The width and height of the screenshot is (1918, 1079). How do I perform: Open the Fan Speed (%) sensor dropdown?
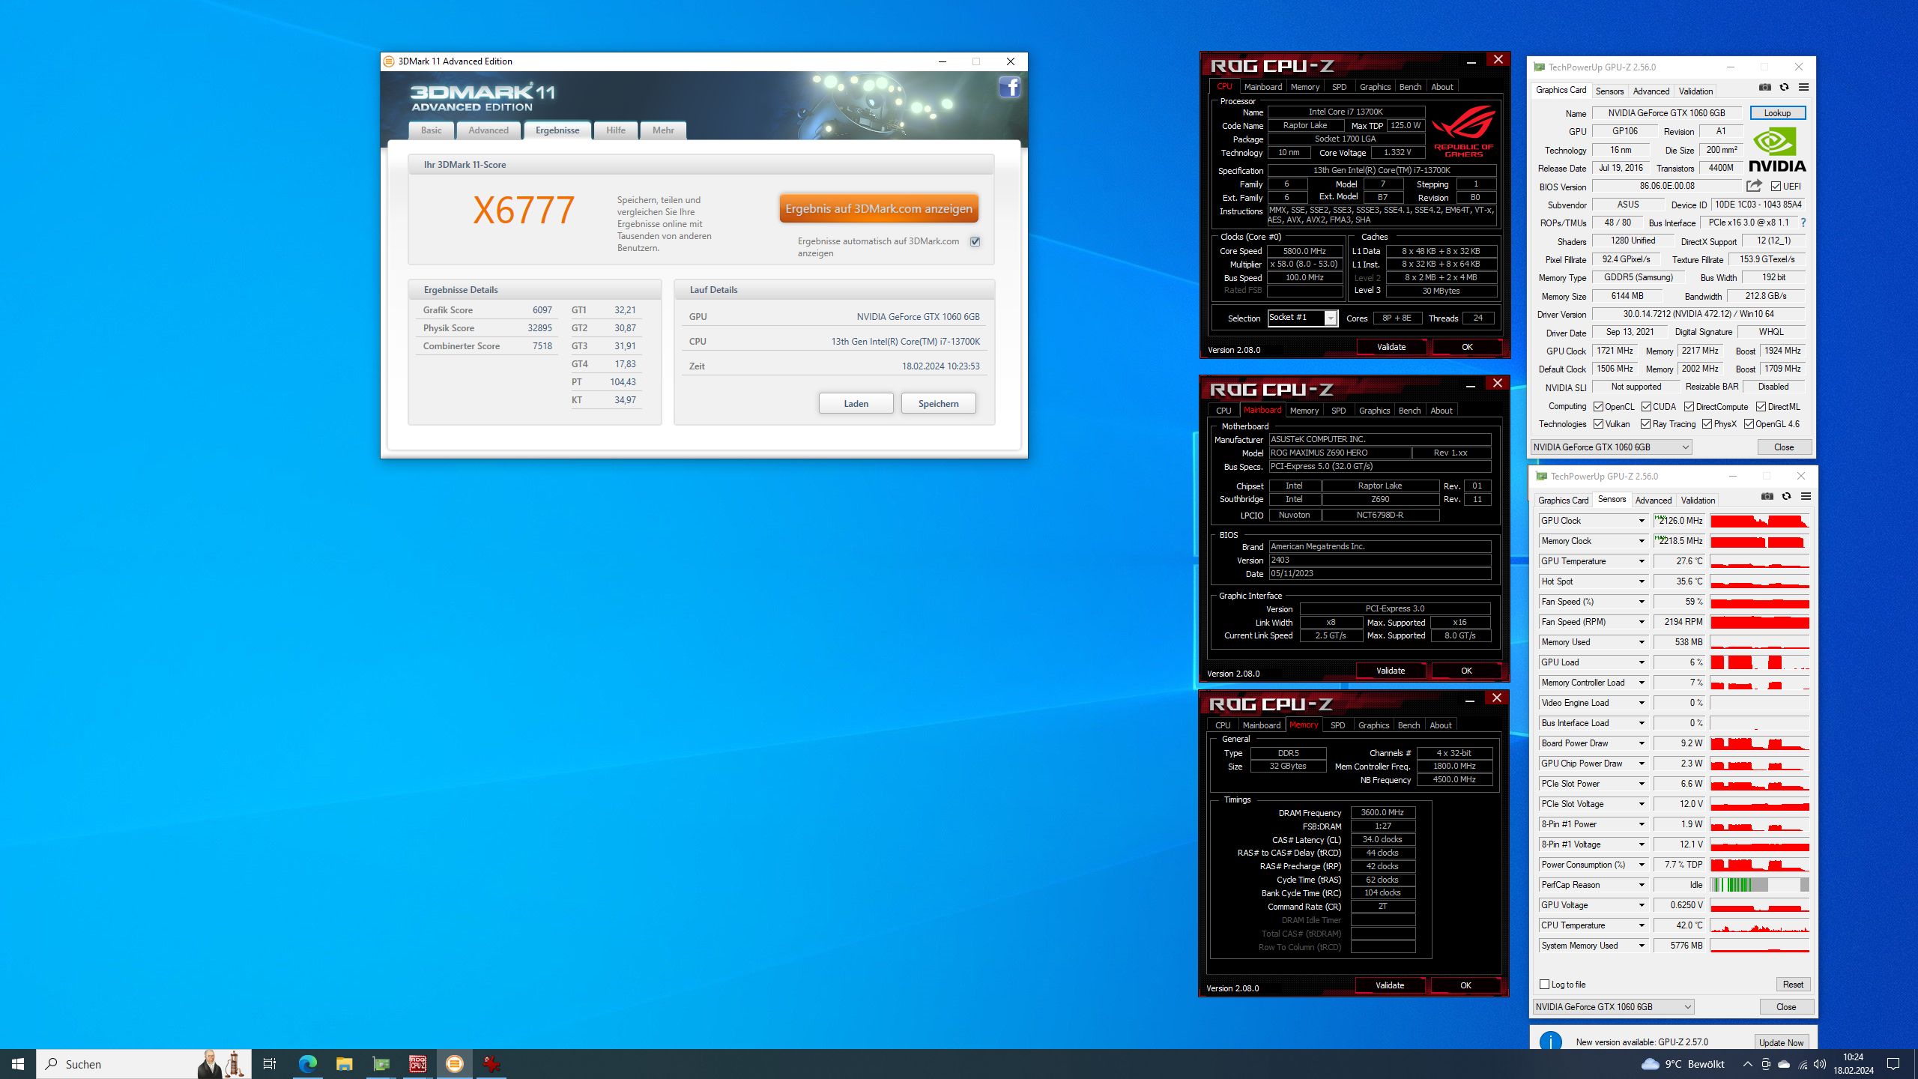(x=1641, y=602)
